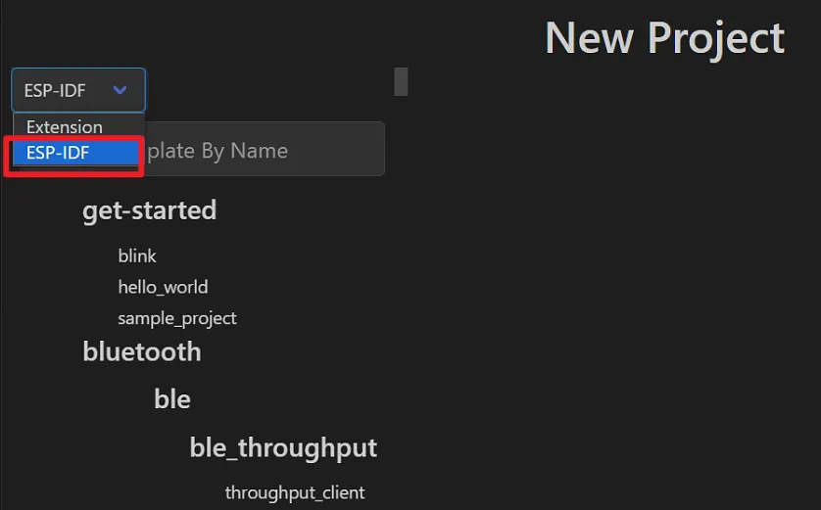Collapse the bluetooth template category

point(141,352)
